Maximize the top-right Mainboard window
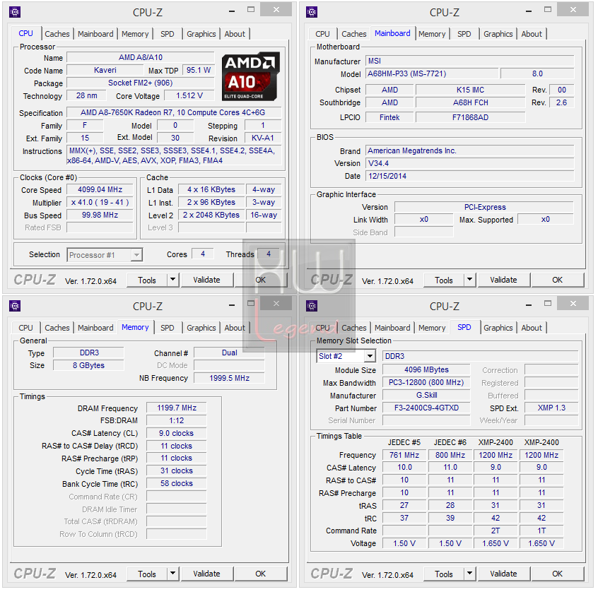 click(x=548, y=9)
